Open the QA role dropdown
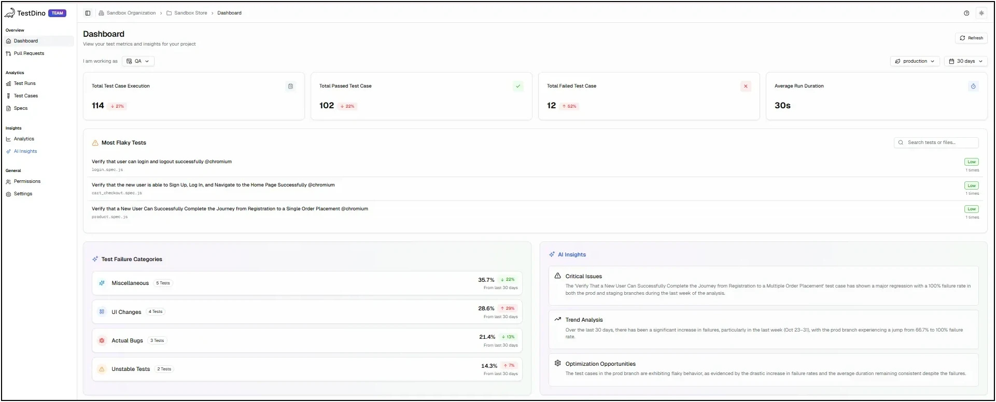 (138, 61)
